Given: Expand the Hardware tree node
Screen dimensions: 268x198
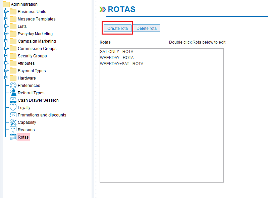Looking at the screenshot, I should pos(6,78).
